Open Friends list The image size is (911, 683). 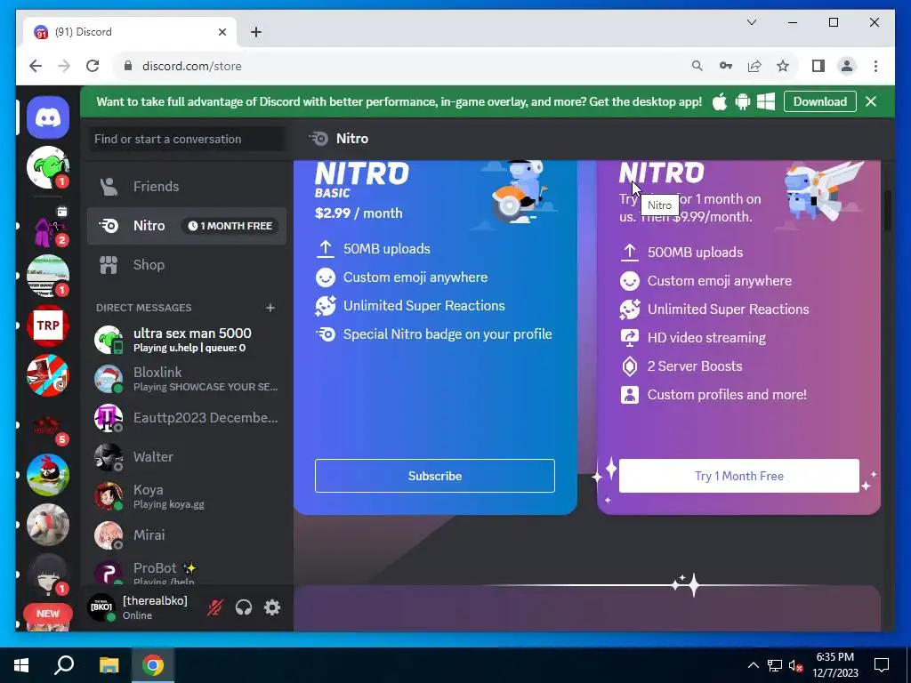pos(187,187)
